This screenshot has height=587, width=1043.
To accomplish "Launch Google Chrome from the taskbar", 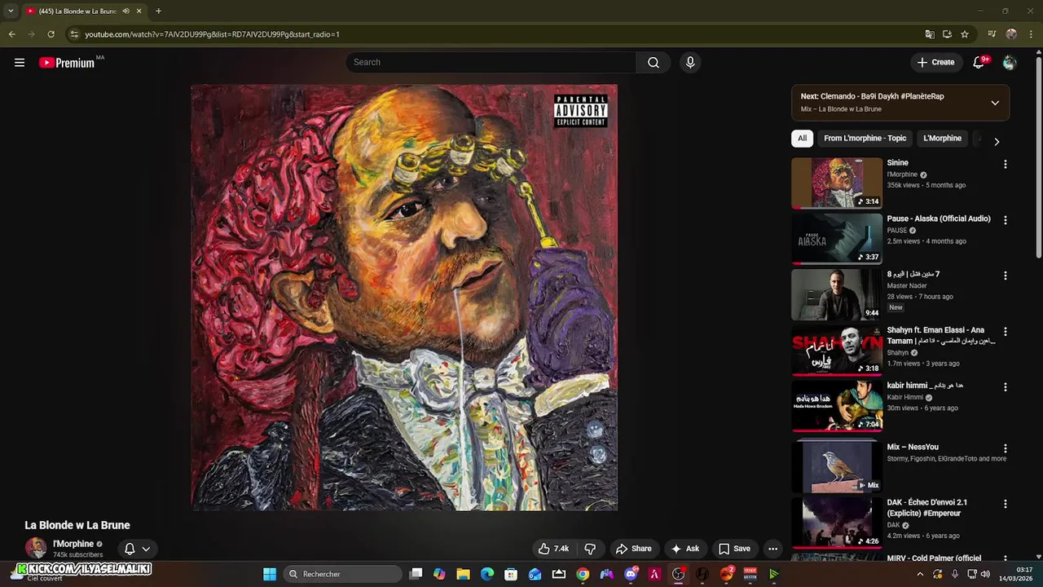I will pos(583,574).
